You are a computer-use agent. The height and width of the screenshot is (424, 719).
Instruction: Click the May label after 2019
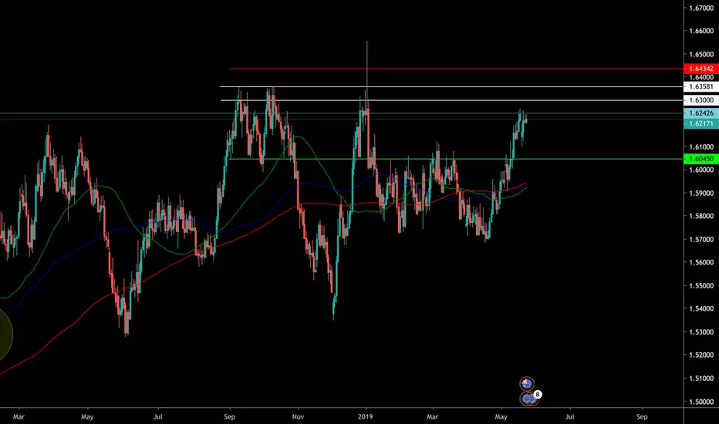(501, 416)
